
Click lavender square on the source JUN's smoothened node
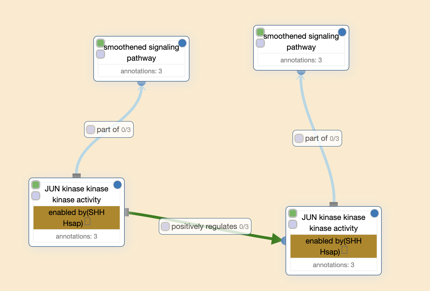[x=100, y=54]
